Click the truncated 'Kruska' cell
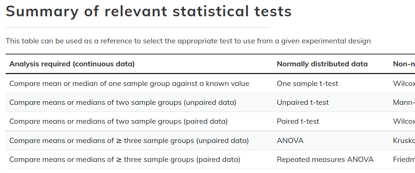This screenshot has width=415, height=173. pos(404,140)
